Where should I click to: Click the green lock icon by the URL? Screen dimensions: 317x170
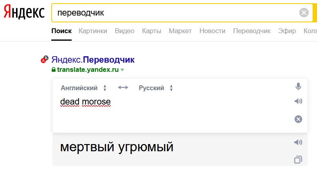(53, 69)
